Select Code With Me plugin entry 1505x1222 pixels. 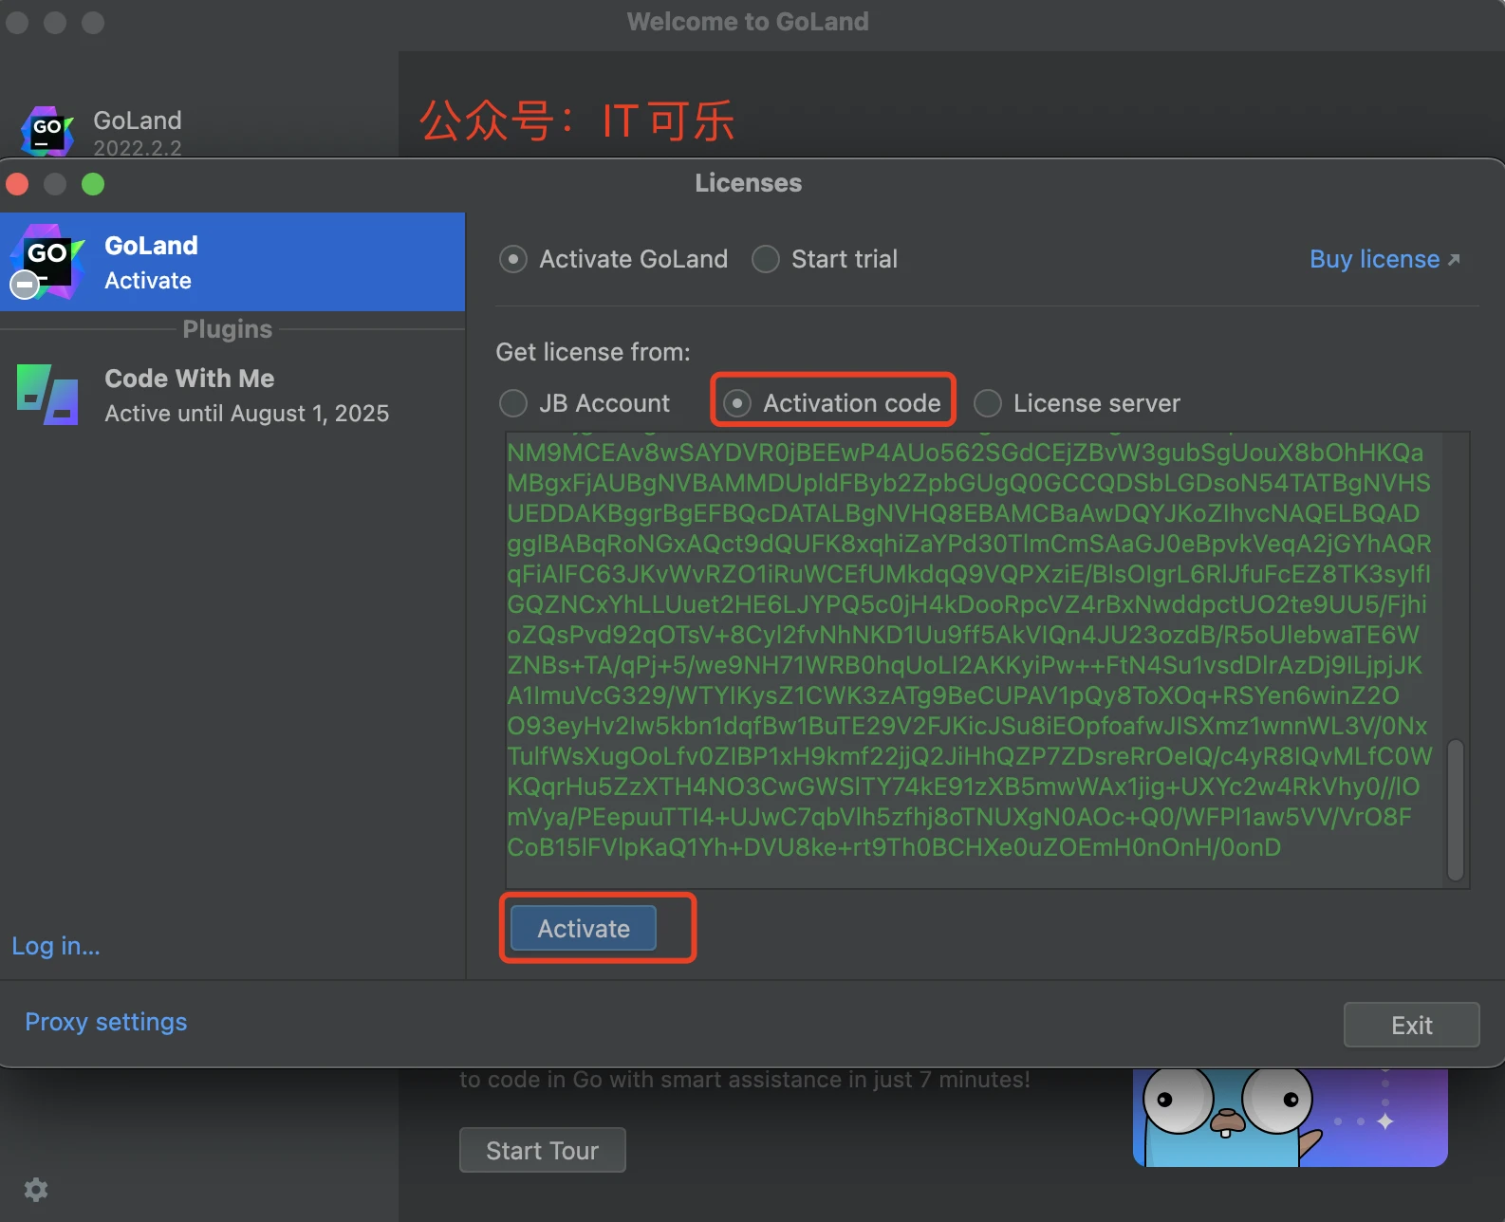click(232, 395)
